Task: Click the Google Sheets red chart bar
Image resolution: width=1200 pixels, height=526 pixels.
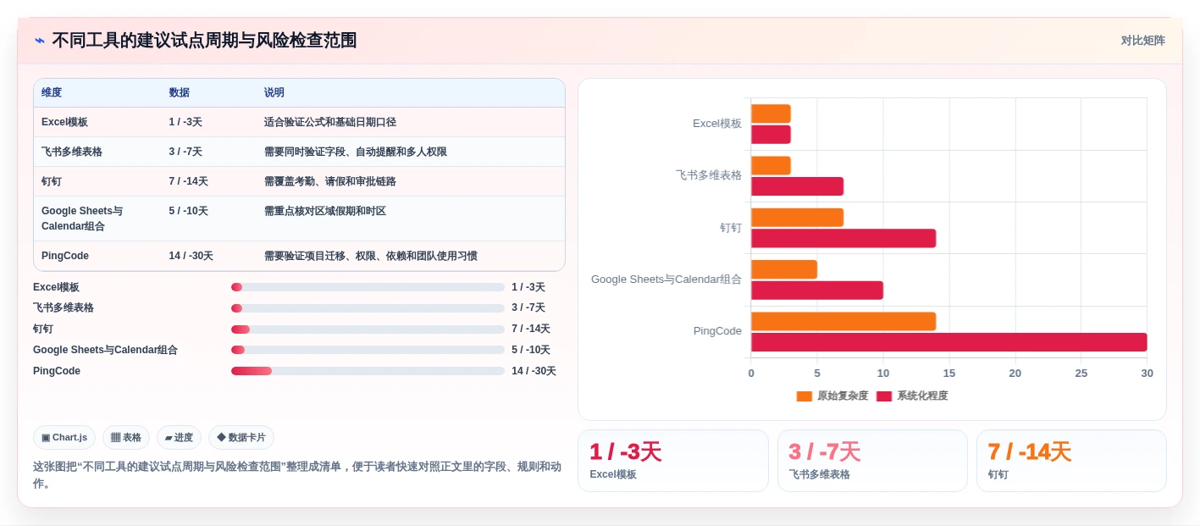Action: pos(817,291)
